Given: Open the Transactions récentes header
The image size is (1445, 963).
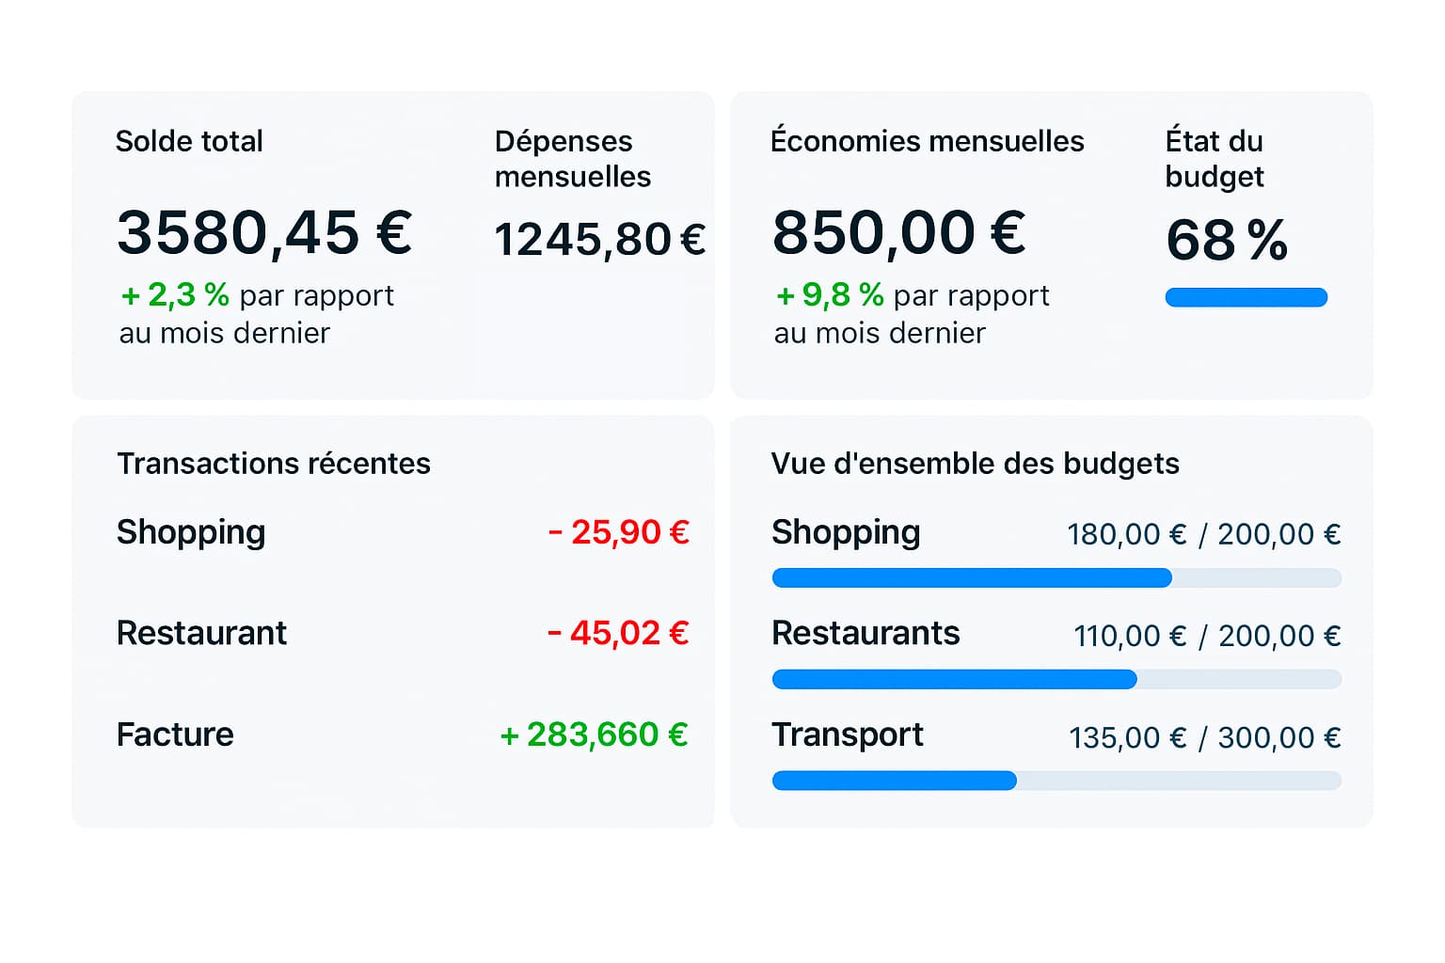Looking at the screenshot, I should click(x=273, y=463).
